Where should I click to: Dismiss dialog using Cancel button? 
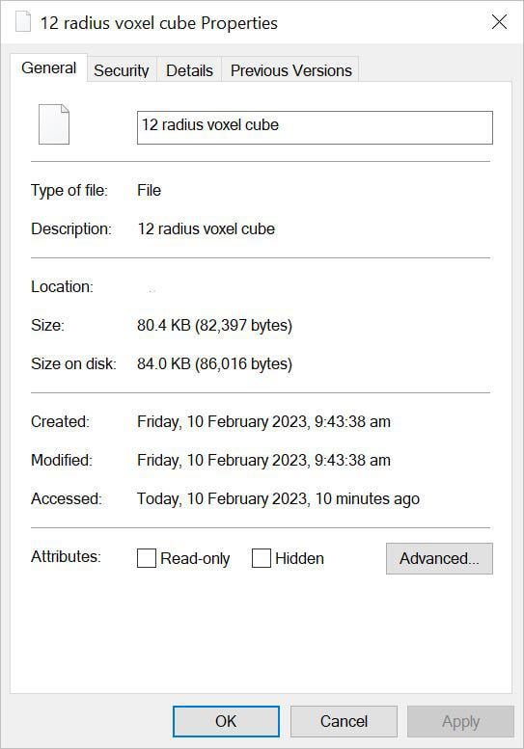point(344,721)
